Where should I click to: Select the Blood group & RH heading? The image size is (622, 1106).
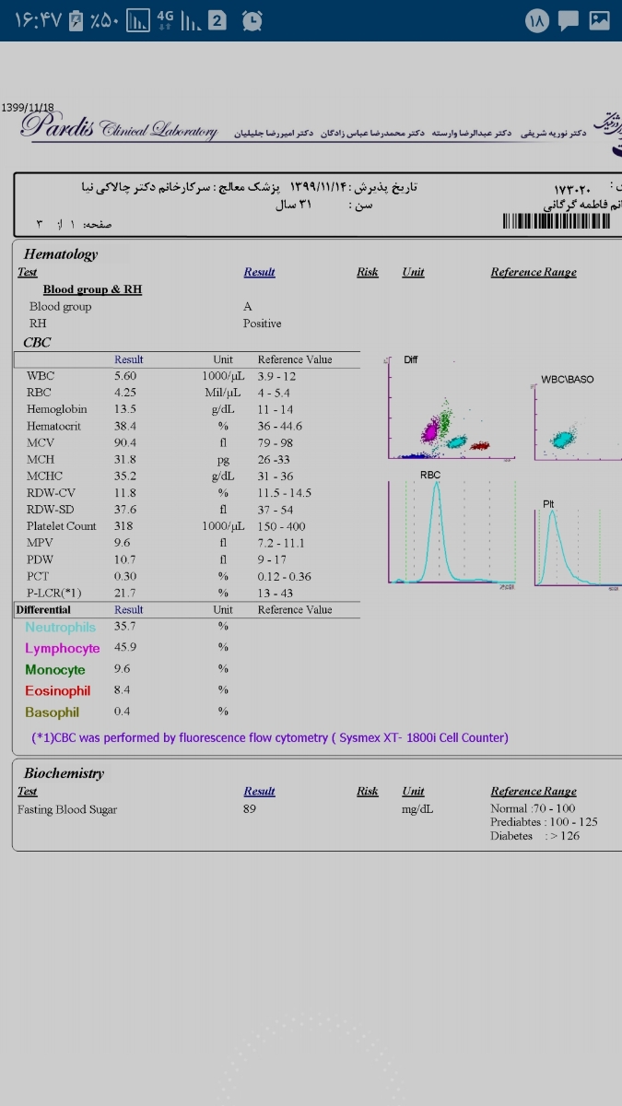92,289
